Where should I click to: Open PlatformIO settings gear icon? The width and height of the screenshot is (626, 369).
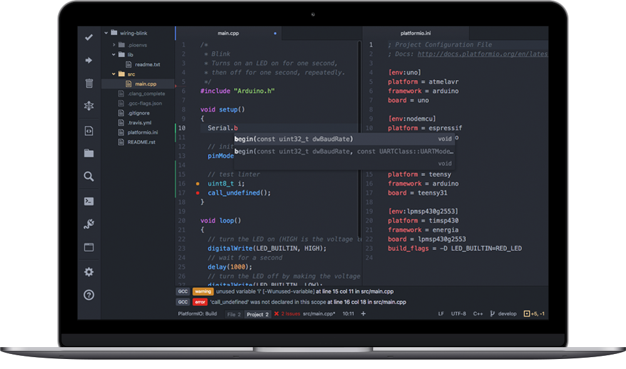pos(88,272)
